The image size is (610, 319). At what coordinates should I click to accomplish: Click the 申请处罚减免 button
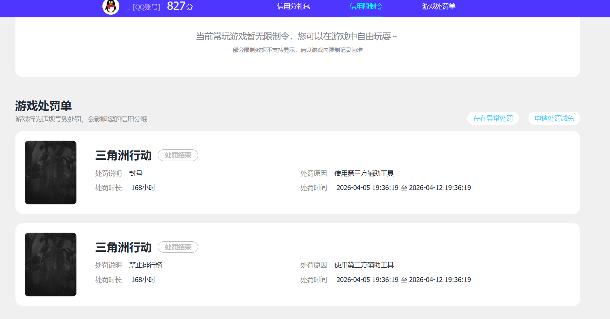tap(554, 118)
